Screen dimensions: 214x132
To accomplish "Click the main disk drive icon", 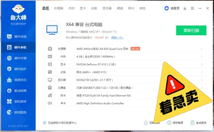I will click(x=50, y=88).
